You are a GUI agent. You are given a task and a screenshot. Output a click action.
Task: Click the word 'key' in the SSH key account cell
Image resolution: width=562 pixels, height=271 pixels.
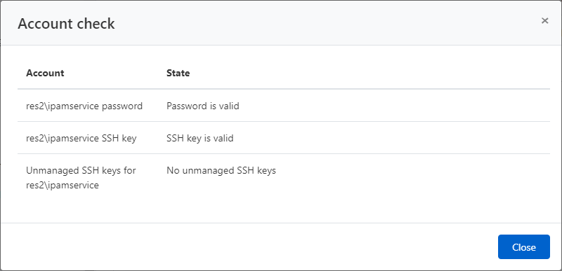coord(129,138)
